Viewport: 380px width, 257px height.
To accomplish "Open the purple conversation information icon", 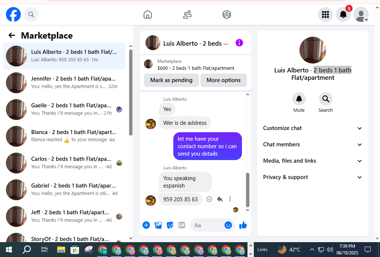I will [x=239, y=43].
